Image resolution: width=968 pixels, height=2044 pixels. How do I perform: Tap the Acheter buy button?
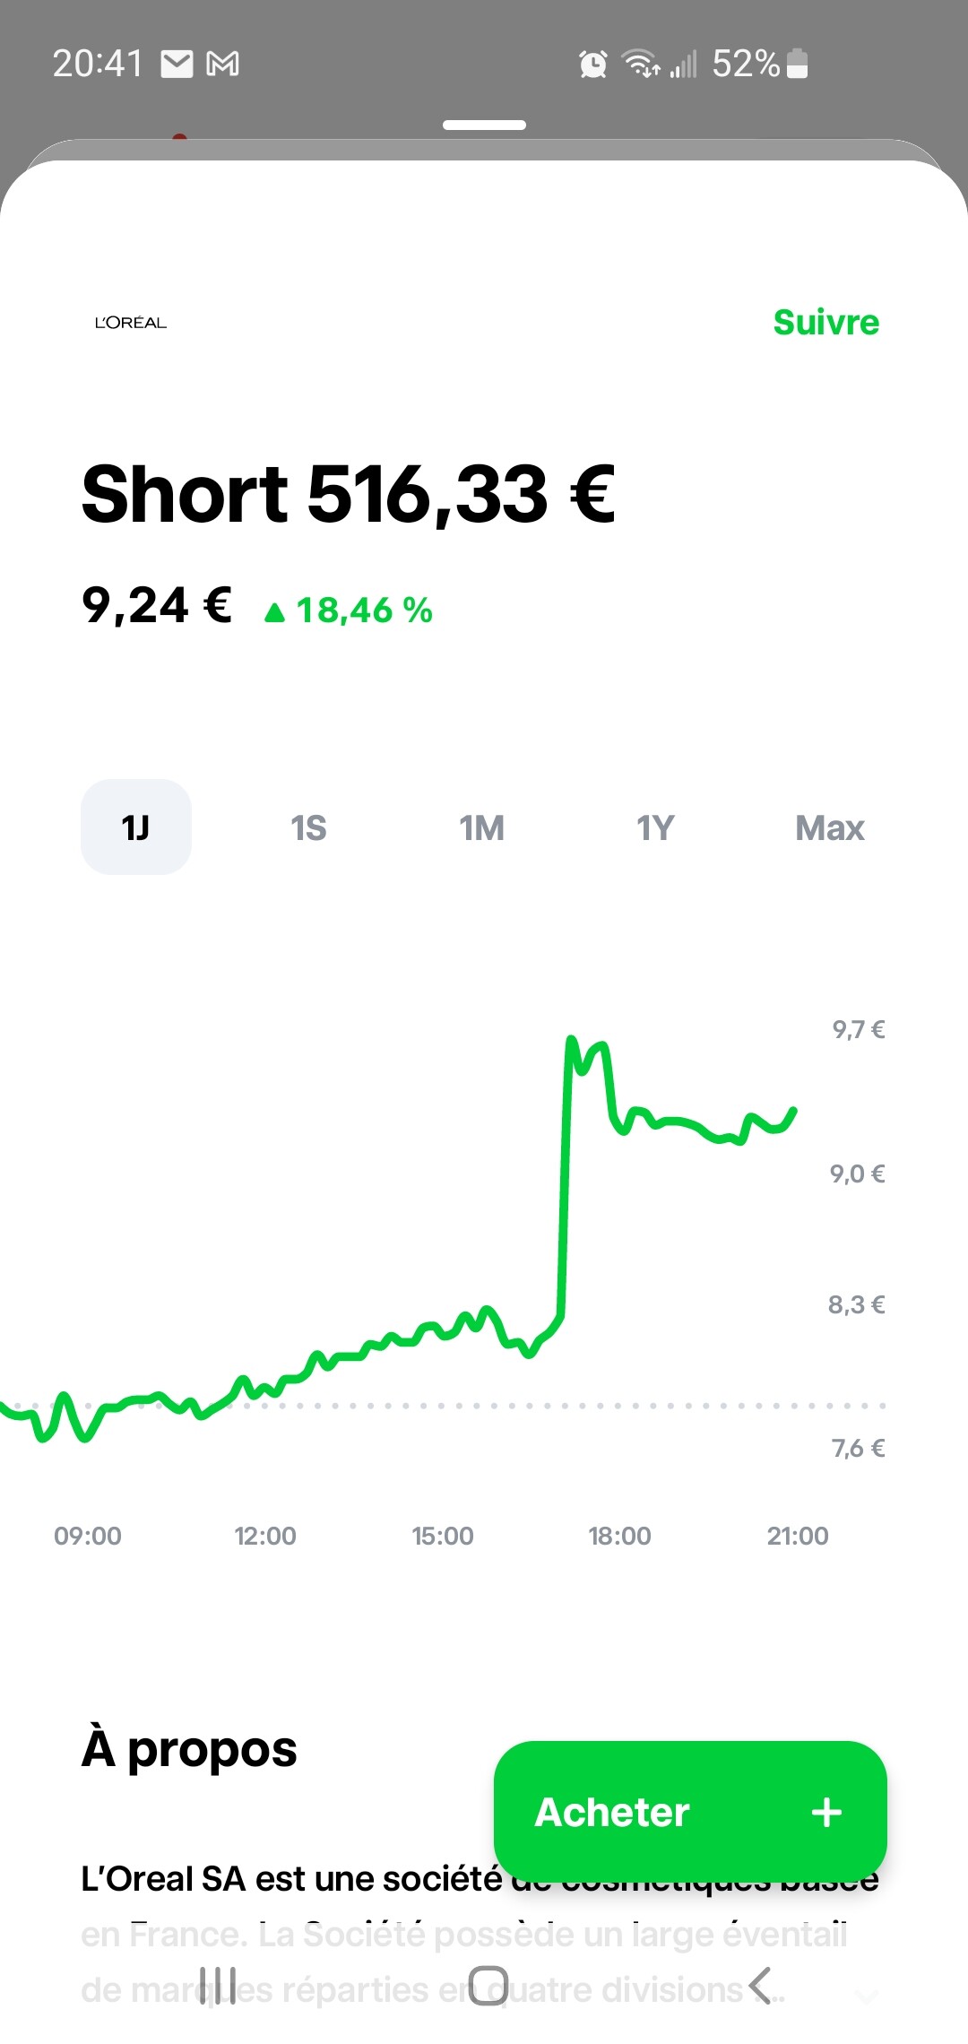[x=690, y=1812]
